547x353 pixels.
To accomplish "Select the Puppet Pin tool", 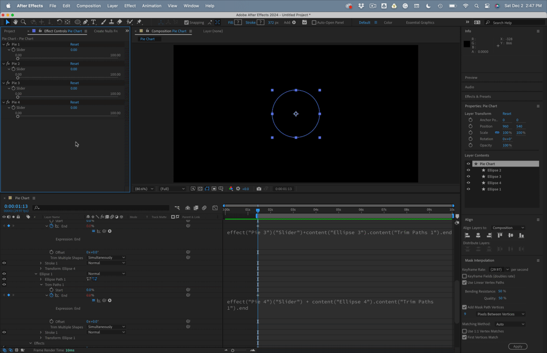I will (139, 22).
